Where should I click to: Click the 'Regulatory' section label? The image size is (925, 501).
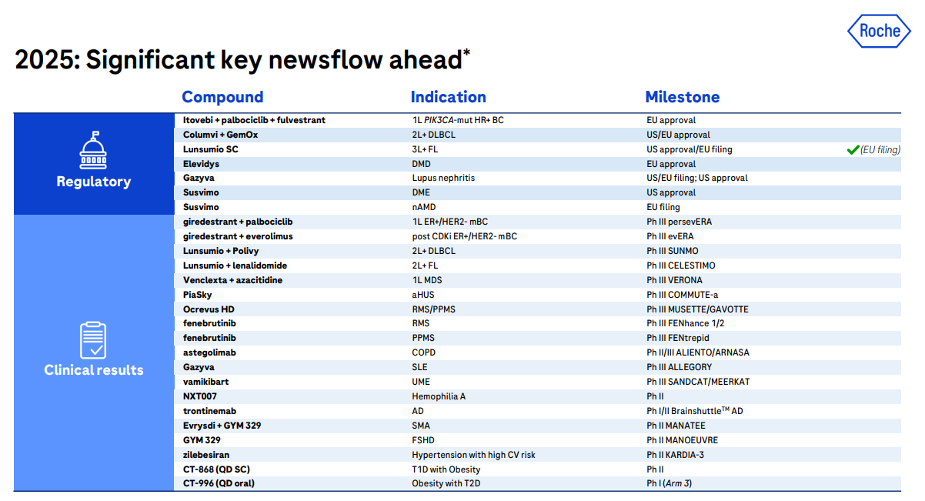[94, 182]
